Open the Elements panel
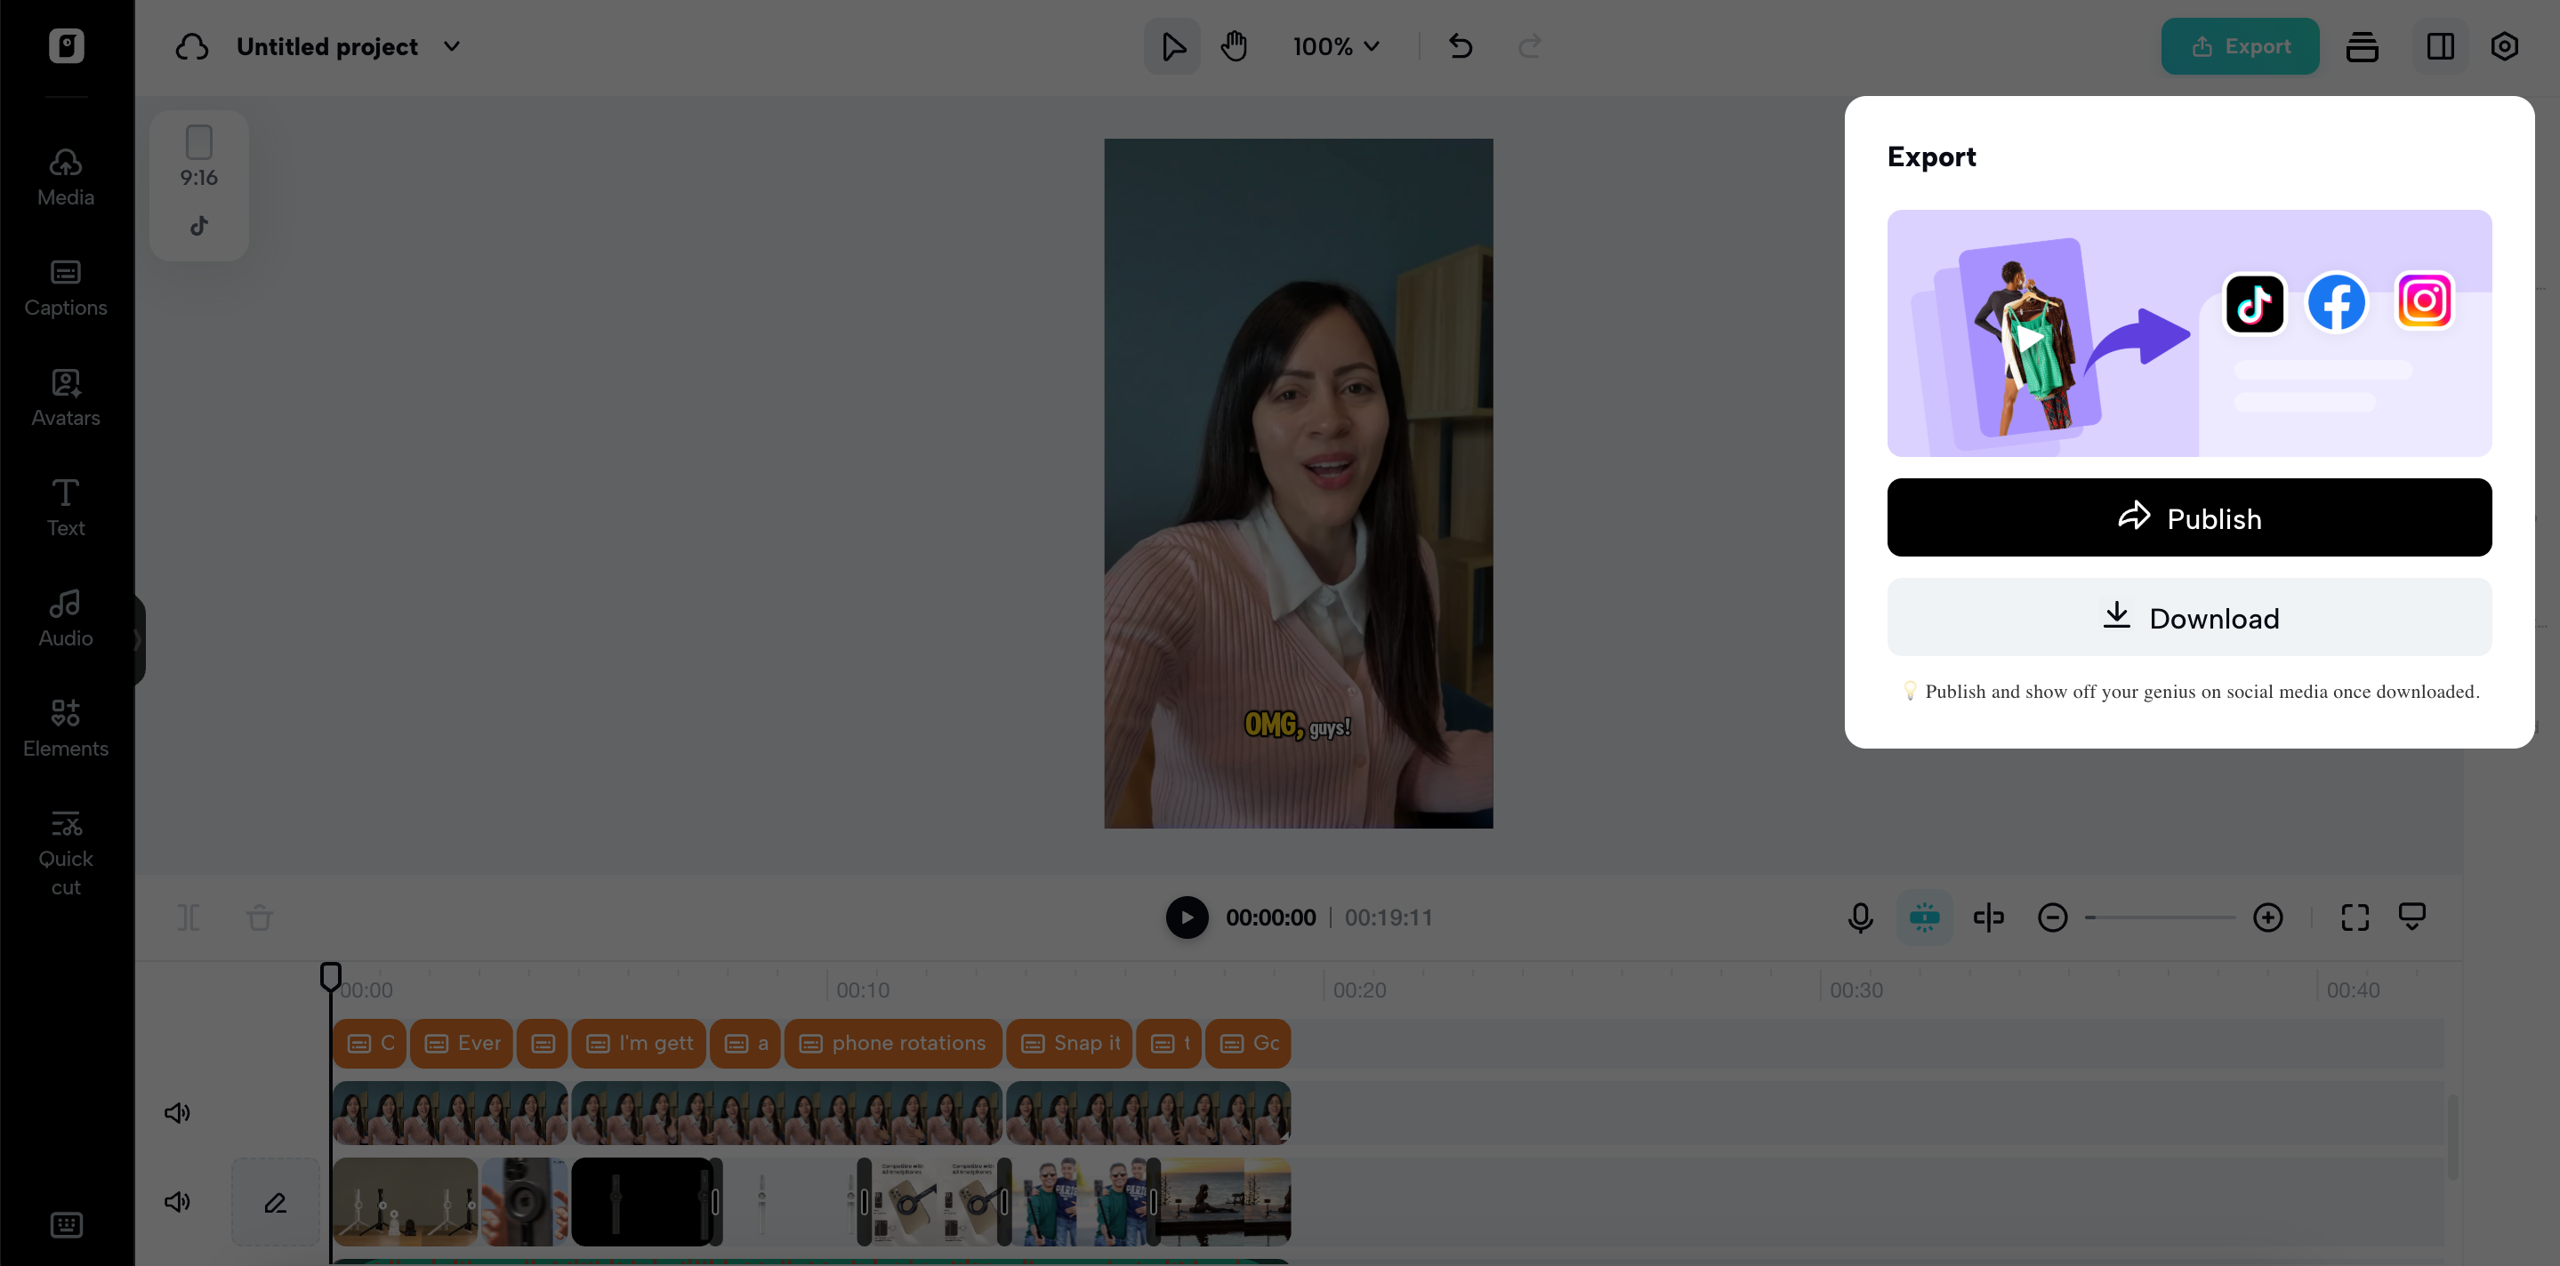 (x=66, y=728)
